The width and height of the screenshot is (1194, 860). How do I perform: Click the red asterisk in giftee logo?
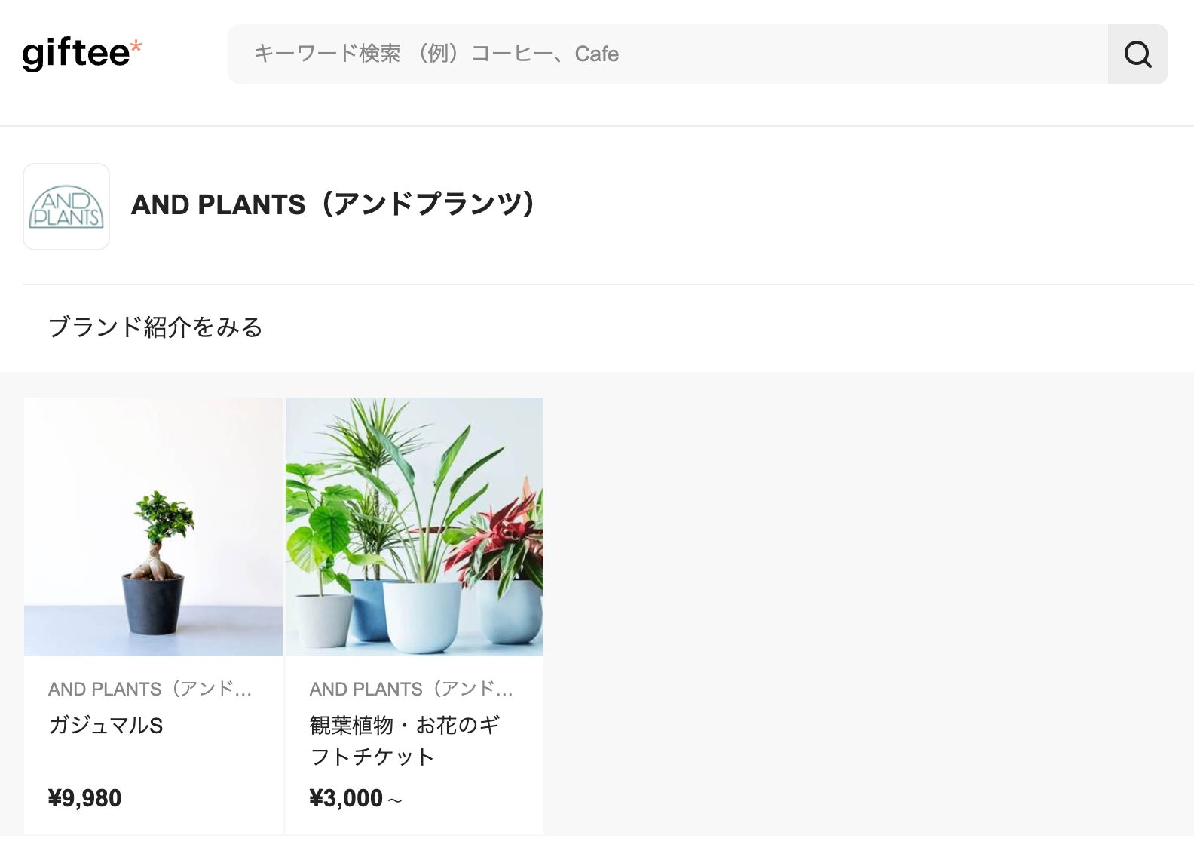pyautogui.click(x=136, y=47)
